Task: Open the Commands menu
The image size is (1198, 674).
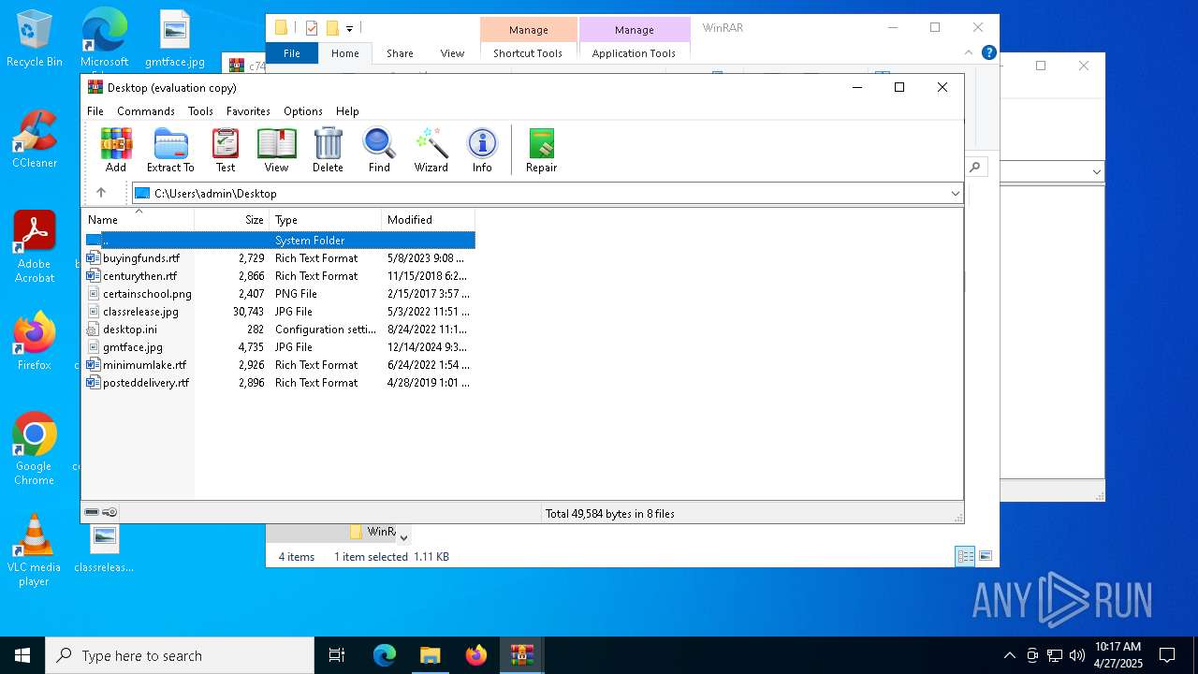Action: pos(146,110)
